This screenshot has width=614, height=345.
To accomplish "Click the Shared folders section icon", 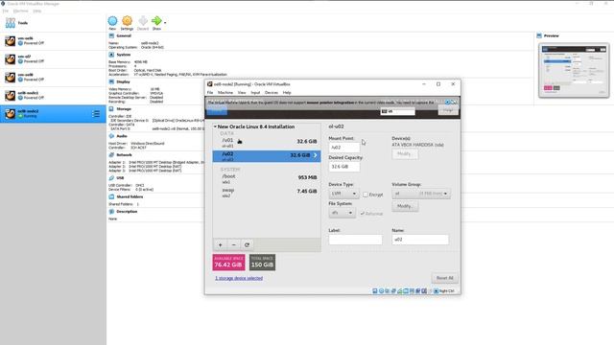I will [111, 196].
